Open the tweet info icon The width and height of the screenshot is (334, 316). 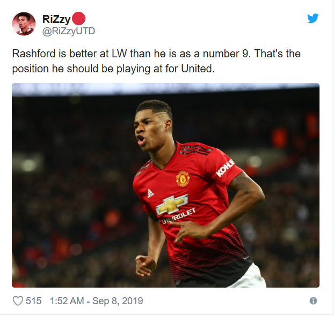[x=313, y=300]
